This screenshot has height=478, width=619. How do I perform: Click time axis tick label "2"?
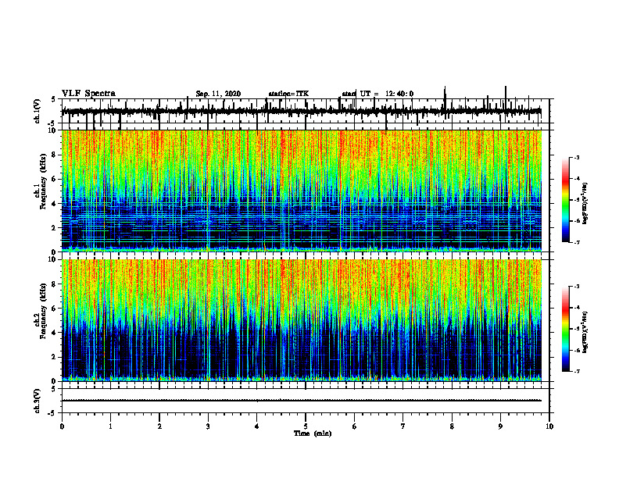(x=159, y=426)
